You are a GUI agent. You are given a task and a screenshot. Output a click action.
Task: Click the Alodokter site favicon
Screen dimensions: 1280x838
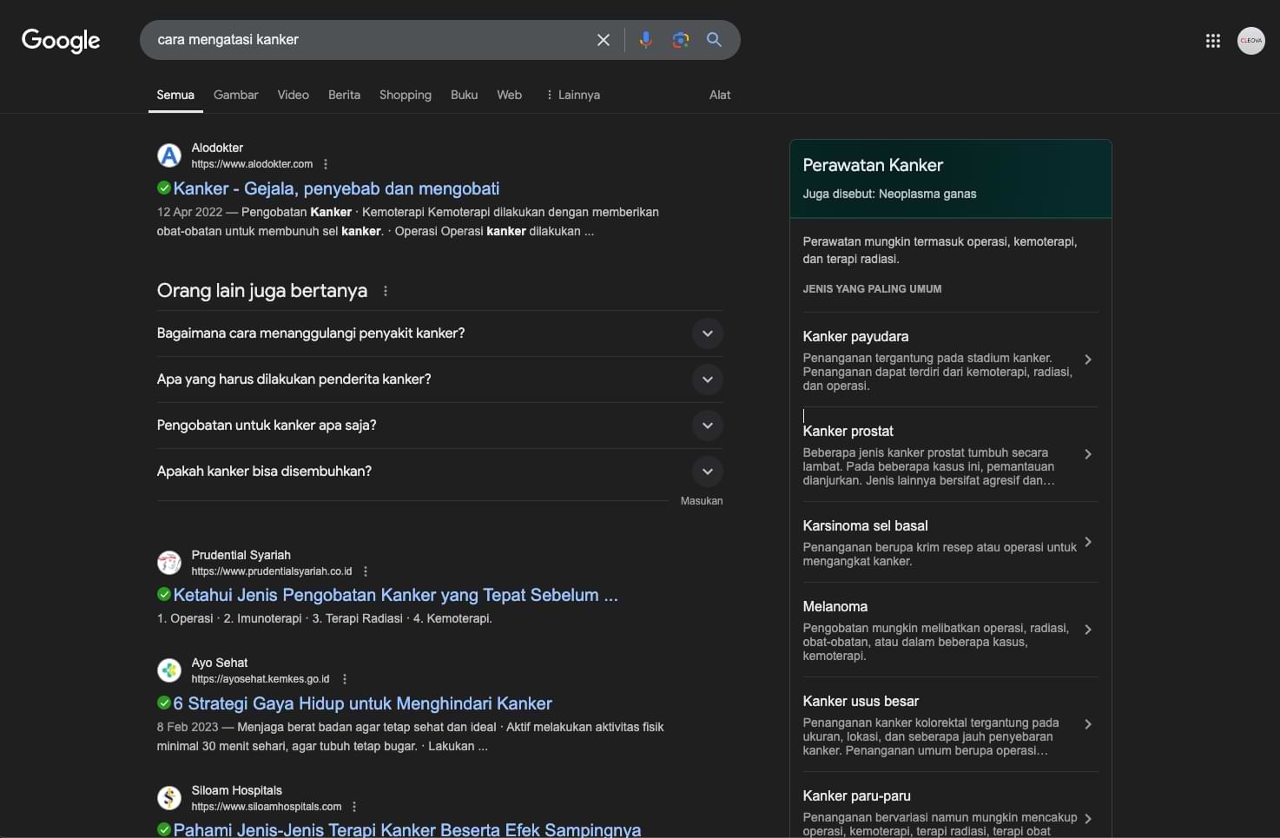click(x=169, y=155)
